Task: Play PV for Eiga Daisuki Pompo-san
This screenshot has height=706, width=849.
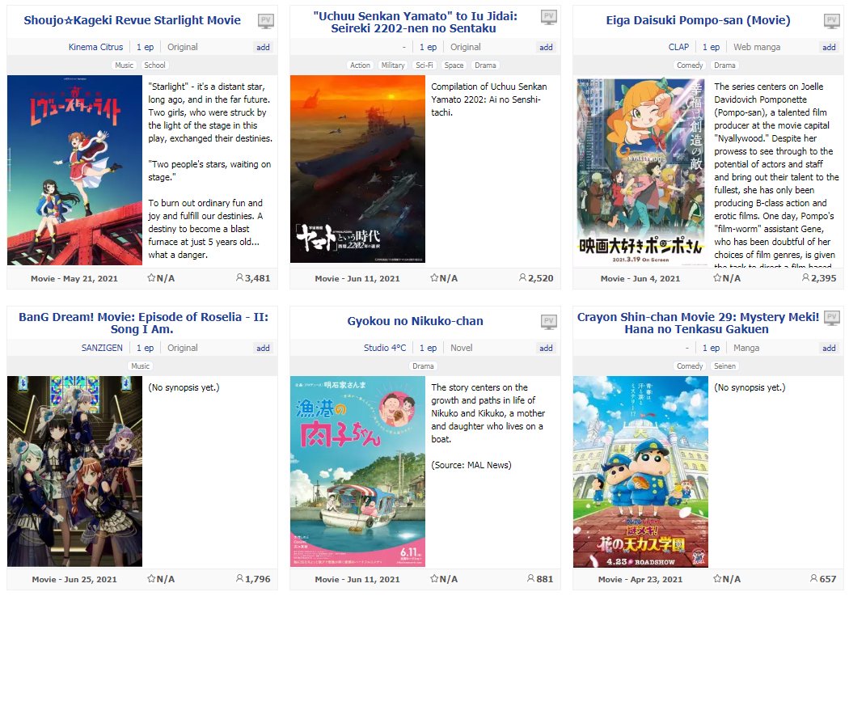Action: (x=832, y=21)
